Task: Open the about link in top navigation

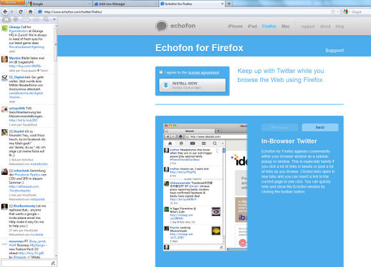Action: (325, 26)
